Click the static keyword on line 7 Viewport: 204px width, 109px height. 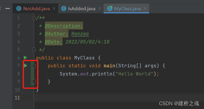pos(77,66)
